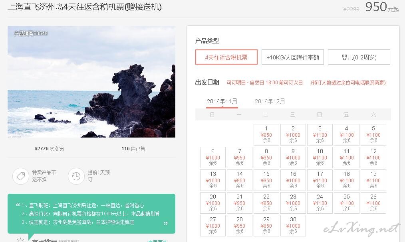Click the 950元起 price text
The width and height of the screenshot is (405, 242).
[x=382, y=7]
